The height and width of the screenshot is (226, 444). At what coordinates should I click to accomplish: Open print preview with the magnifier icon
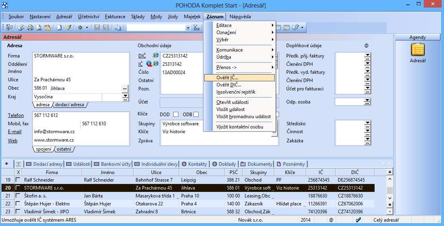coord(39,27)
